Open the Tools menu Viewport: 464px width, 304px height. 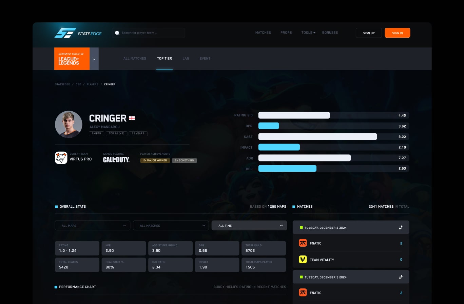pyautogui.click(x=308, y=33)
